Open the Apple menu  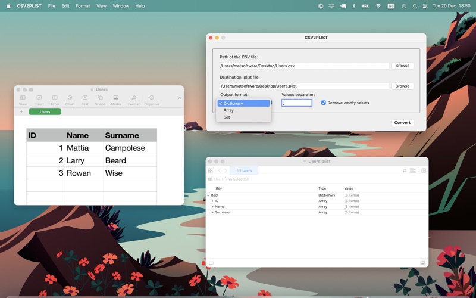pyautogui.click(x=8, y=6)
